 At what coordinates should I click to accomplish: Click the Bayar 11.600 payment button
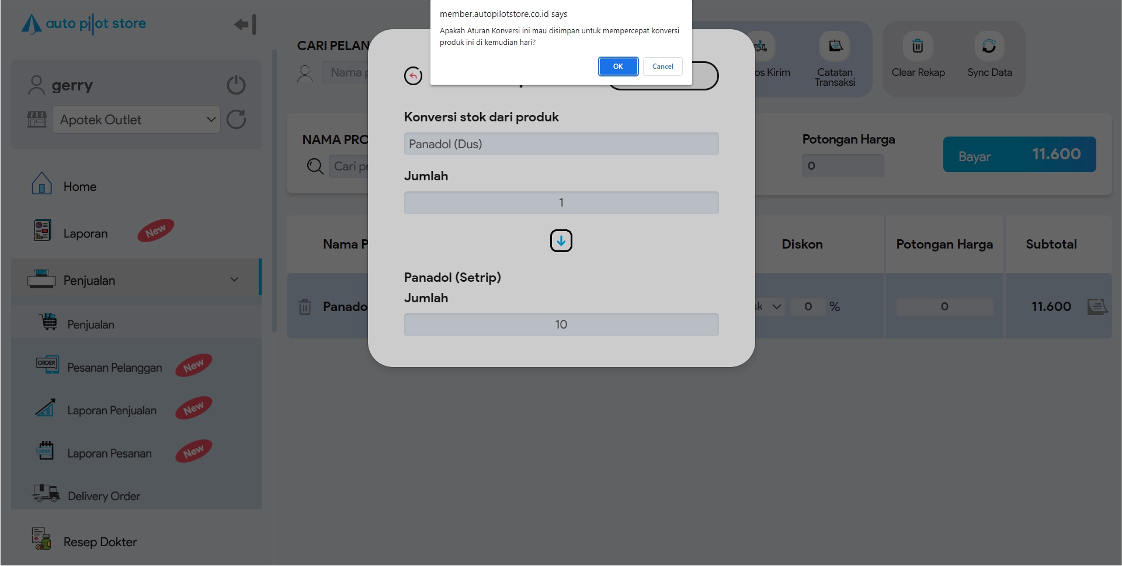coord(1019,155)
